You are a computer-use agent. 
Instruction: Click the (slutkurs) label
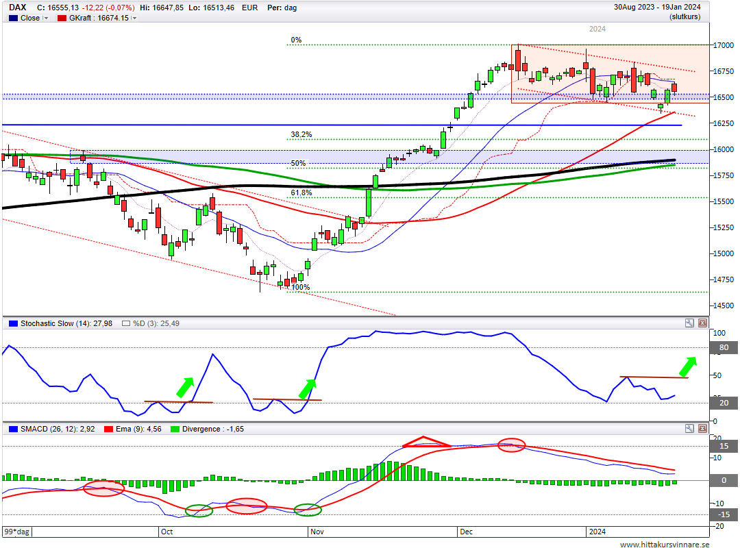pos(684,16)
